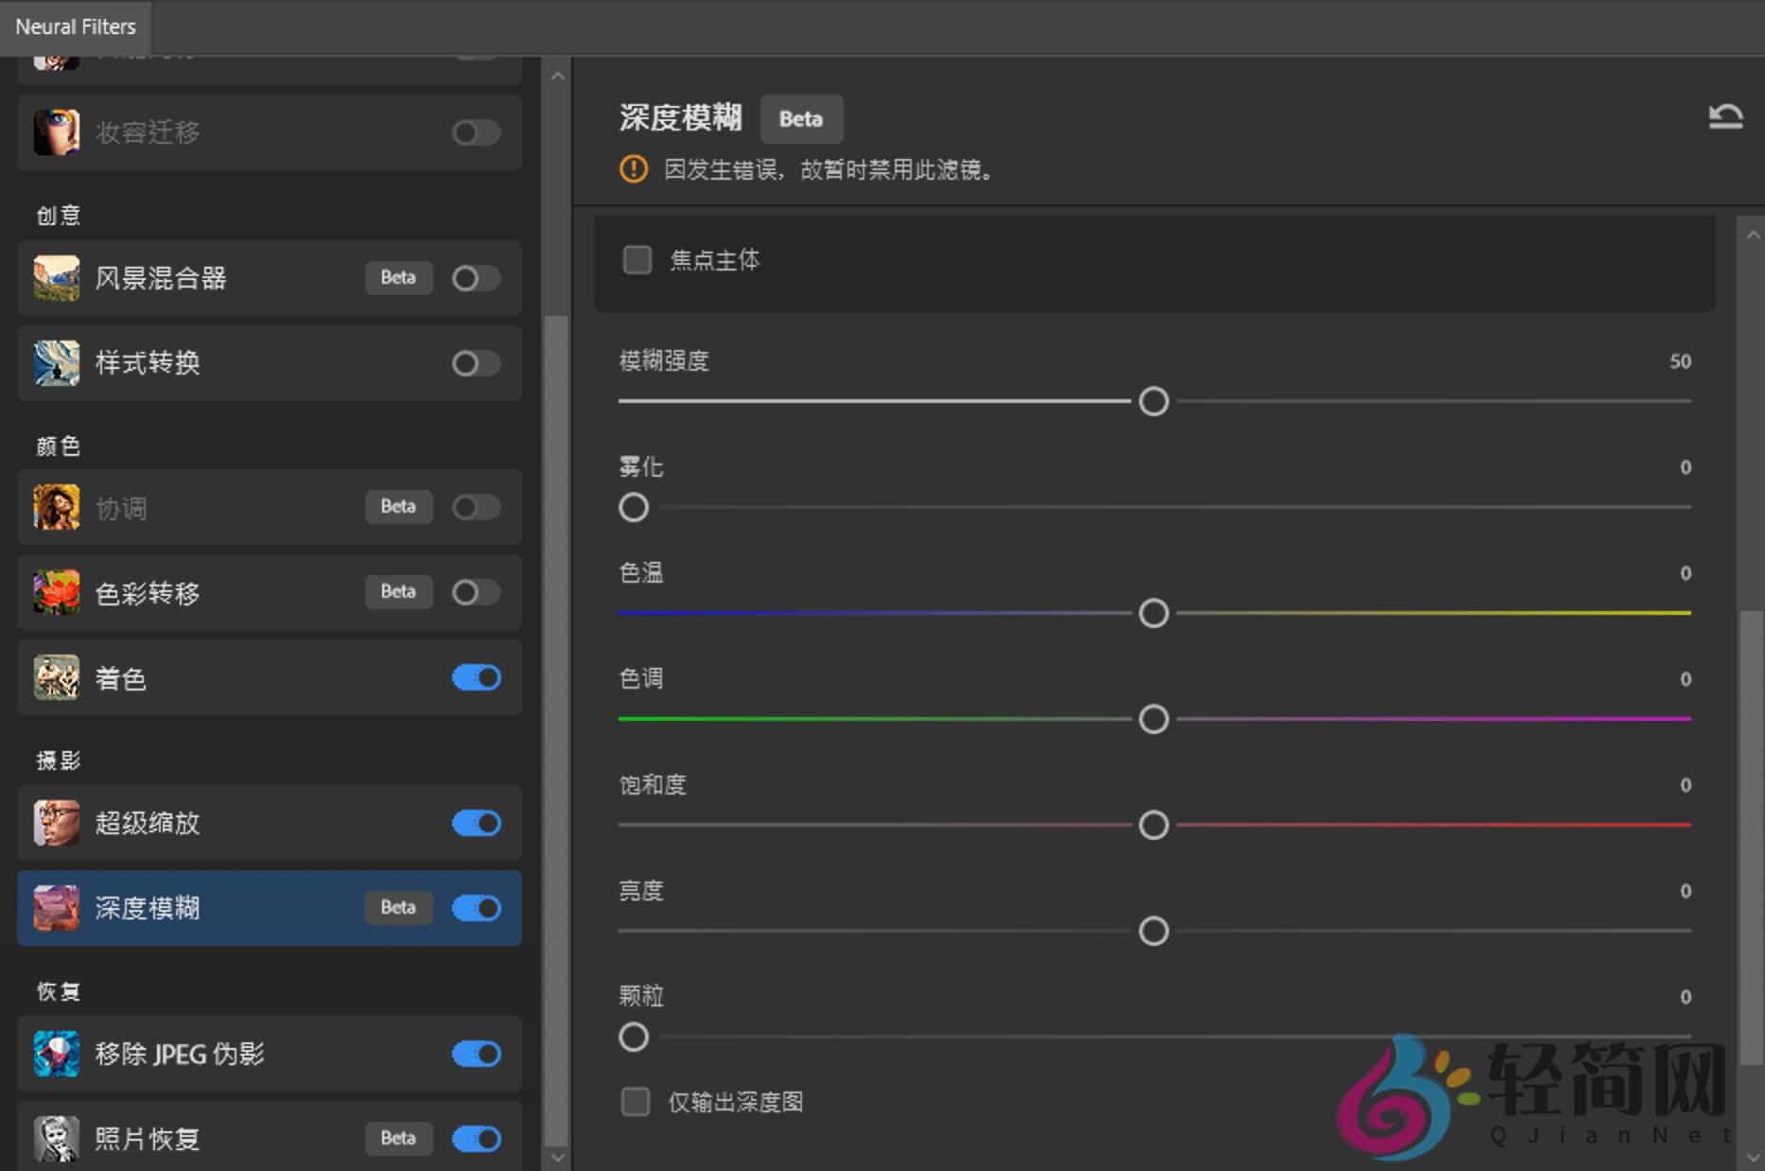Disable the 着色 filter toggle
Screen dimensions: 1765x1171
(475, 677)
